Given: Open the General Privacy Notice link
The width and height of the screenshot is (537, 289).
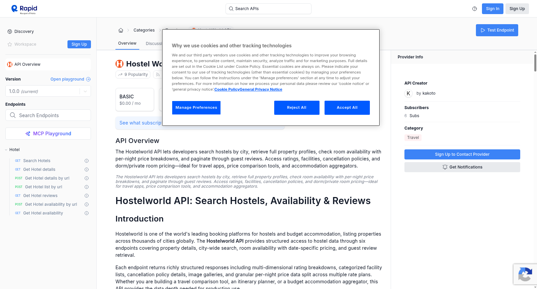Looking at the screenshot, I should pos(261,89).
